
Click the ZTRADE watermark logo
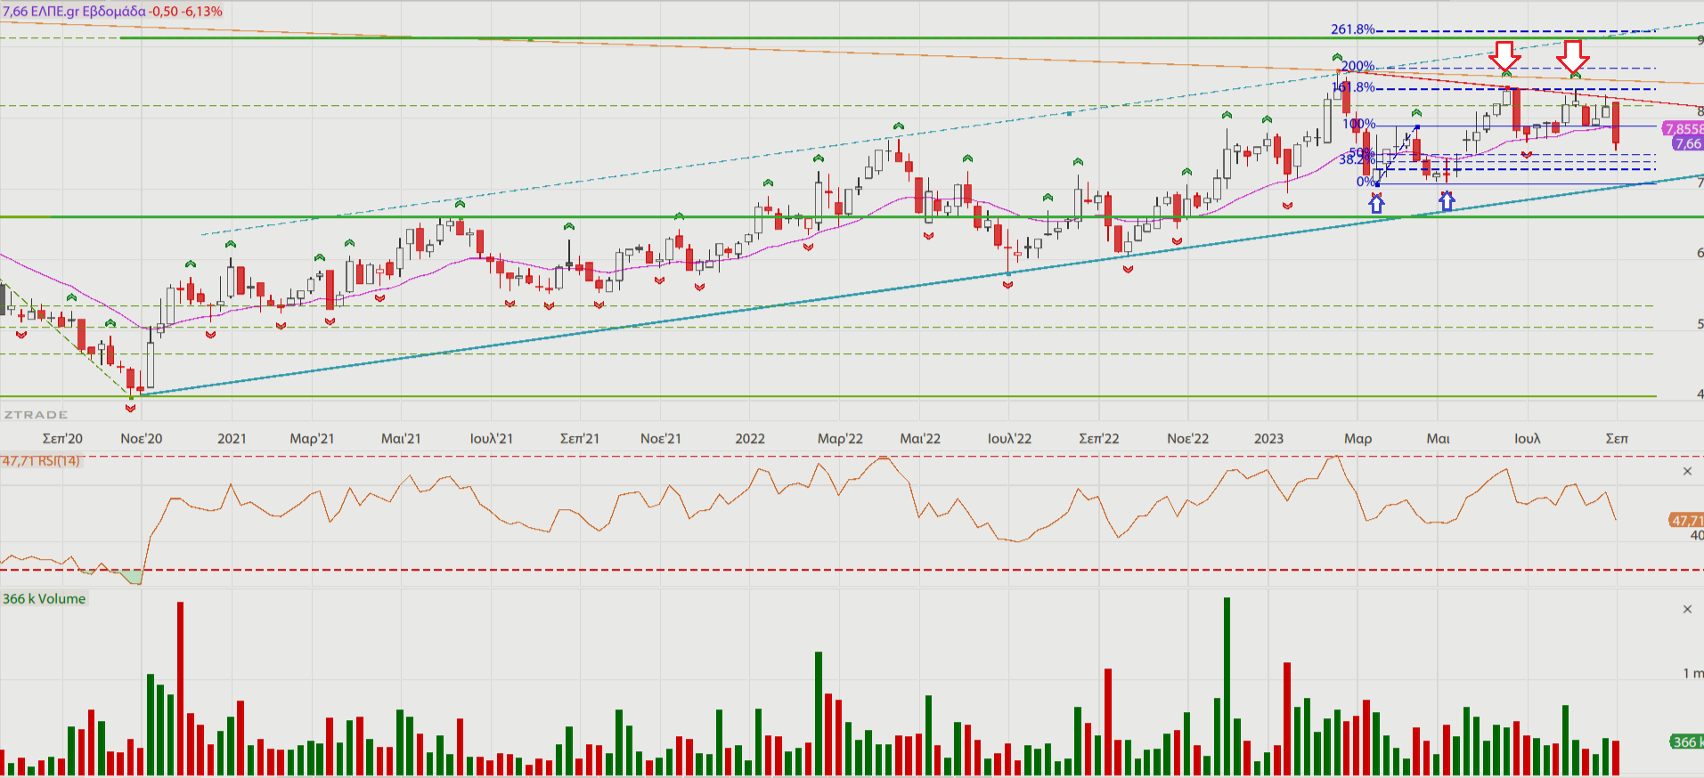pos(36,415)
